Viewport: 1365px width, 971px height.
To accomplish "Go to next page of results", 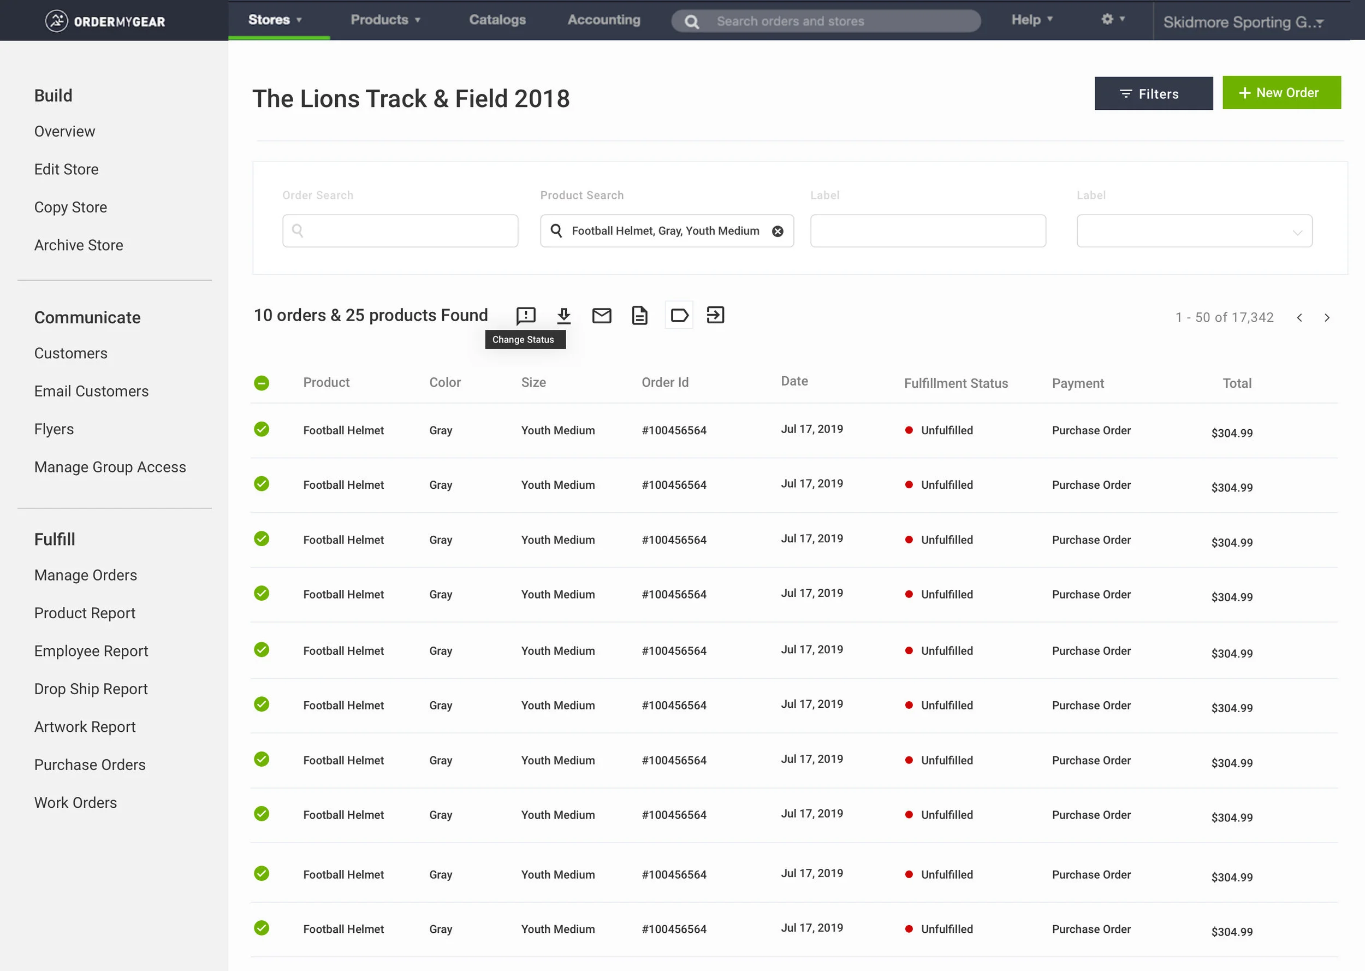I will (x=1327, y=317).
